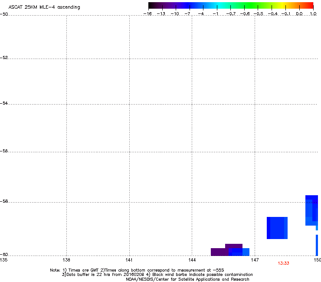321x282 pixels.
Task: Click the -4 colorbar tick label
Action: (x=201, y=14)
